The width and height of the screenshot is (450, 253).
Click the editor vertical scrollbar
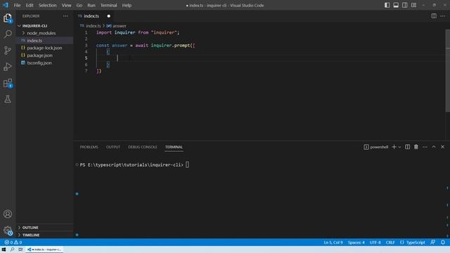pyautogui.click(x=447, y=70)
